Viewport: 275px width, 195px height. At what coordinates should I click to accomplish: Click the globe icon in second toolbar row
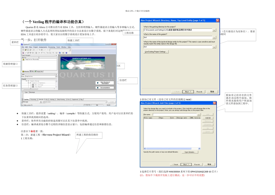60,53
